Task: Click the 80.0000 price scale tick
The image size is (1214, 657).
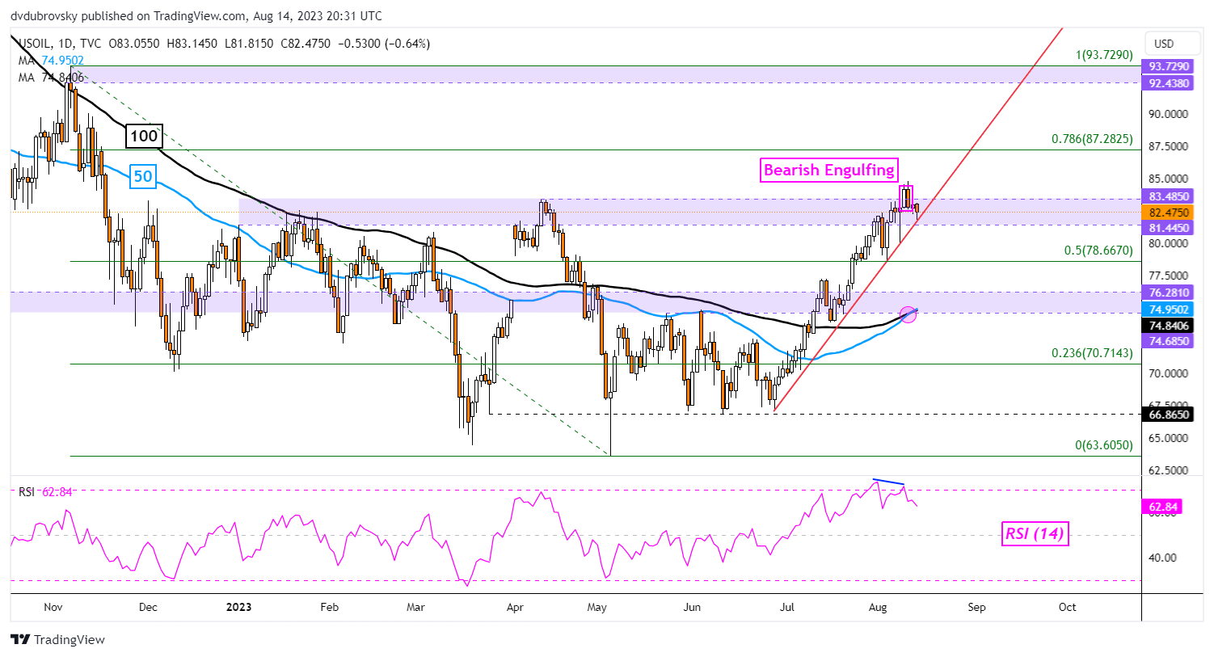Action: 1169,243
